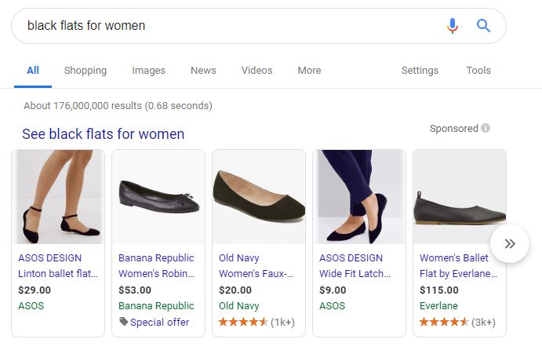
Task: Click the Special offer tag icon
Action: point(123,322)
